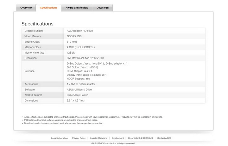Open the Privacy Policy link
Viewport: 228px width, 146px height.
pyautogui.click(x=79, y=138)
